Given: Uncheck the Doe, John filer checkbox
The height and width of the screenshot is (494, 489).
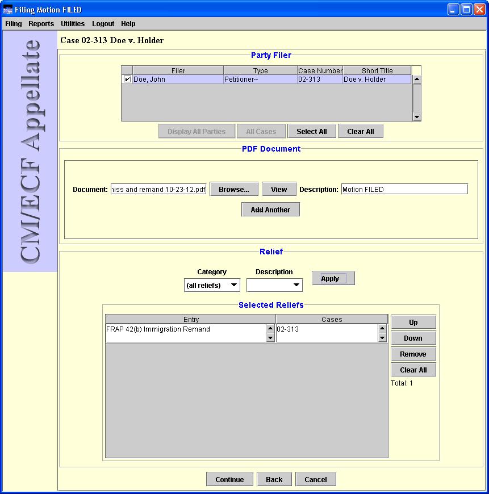Looking at the screenshot, I should 127,79.
